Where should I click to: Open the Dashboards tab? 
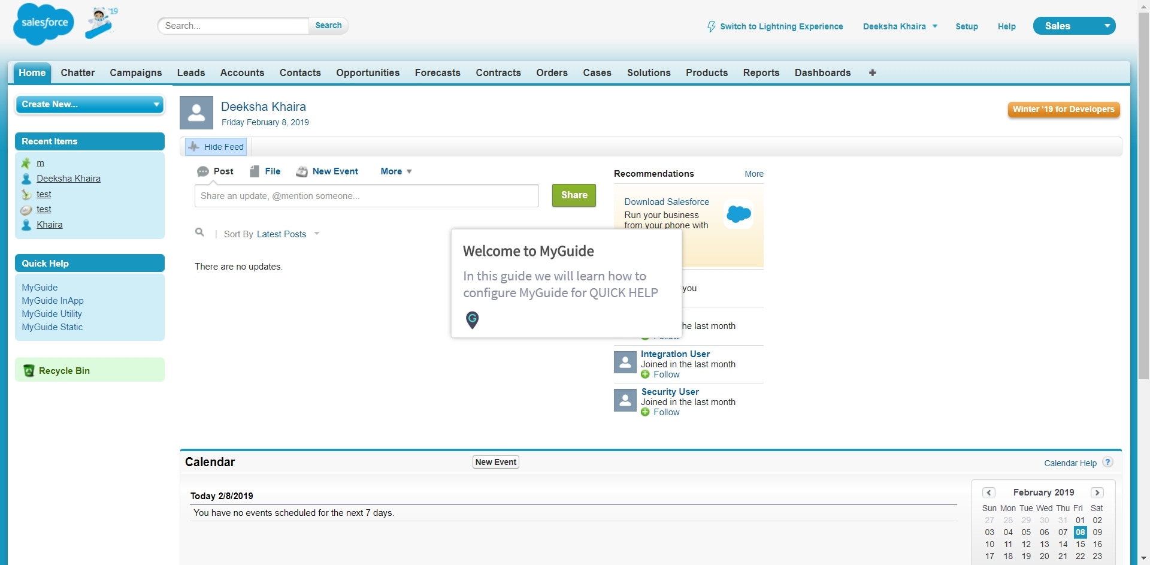[x=822, y=72]
